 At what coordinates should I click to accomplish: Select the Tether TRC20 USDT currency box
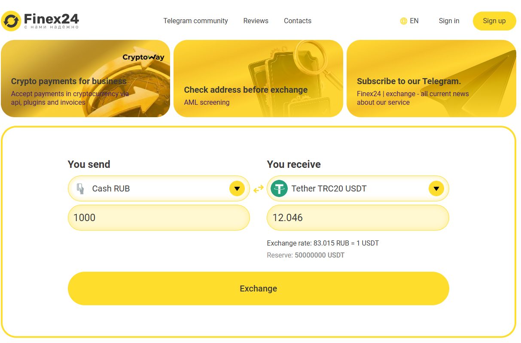[x=358, y=188]
